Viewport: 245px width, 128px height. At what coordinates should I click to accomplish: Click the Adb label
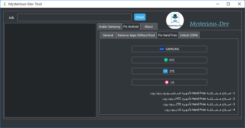click(11, 18)
